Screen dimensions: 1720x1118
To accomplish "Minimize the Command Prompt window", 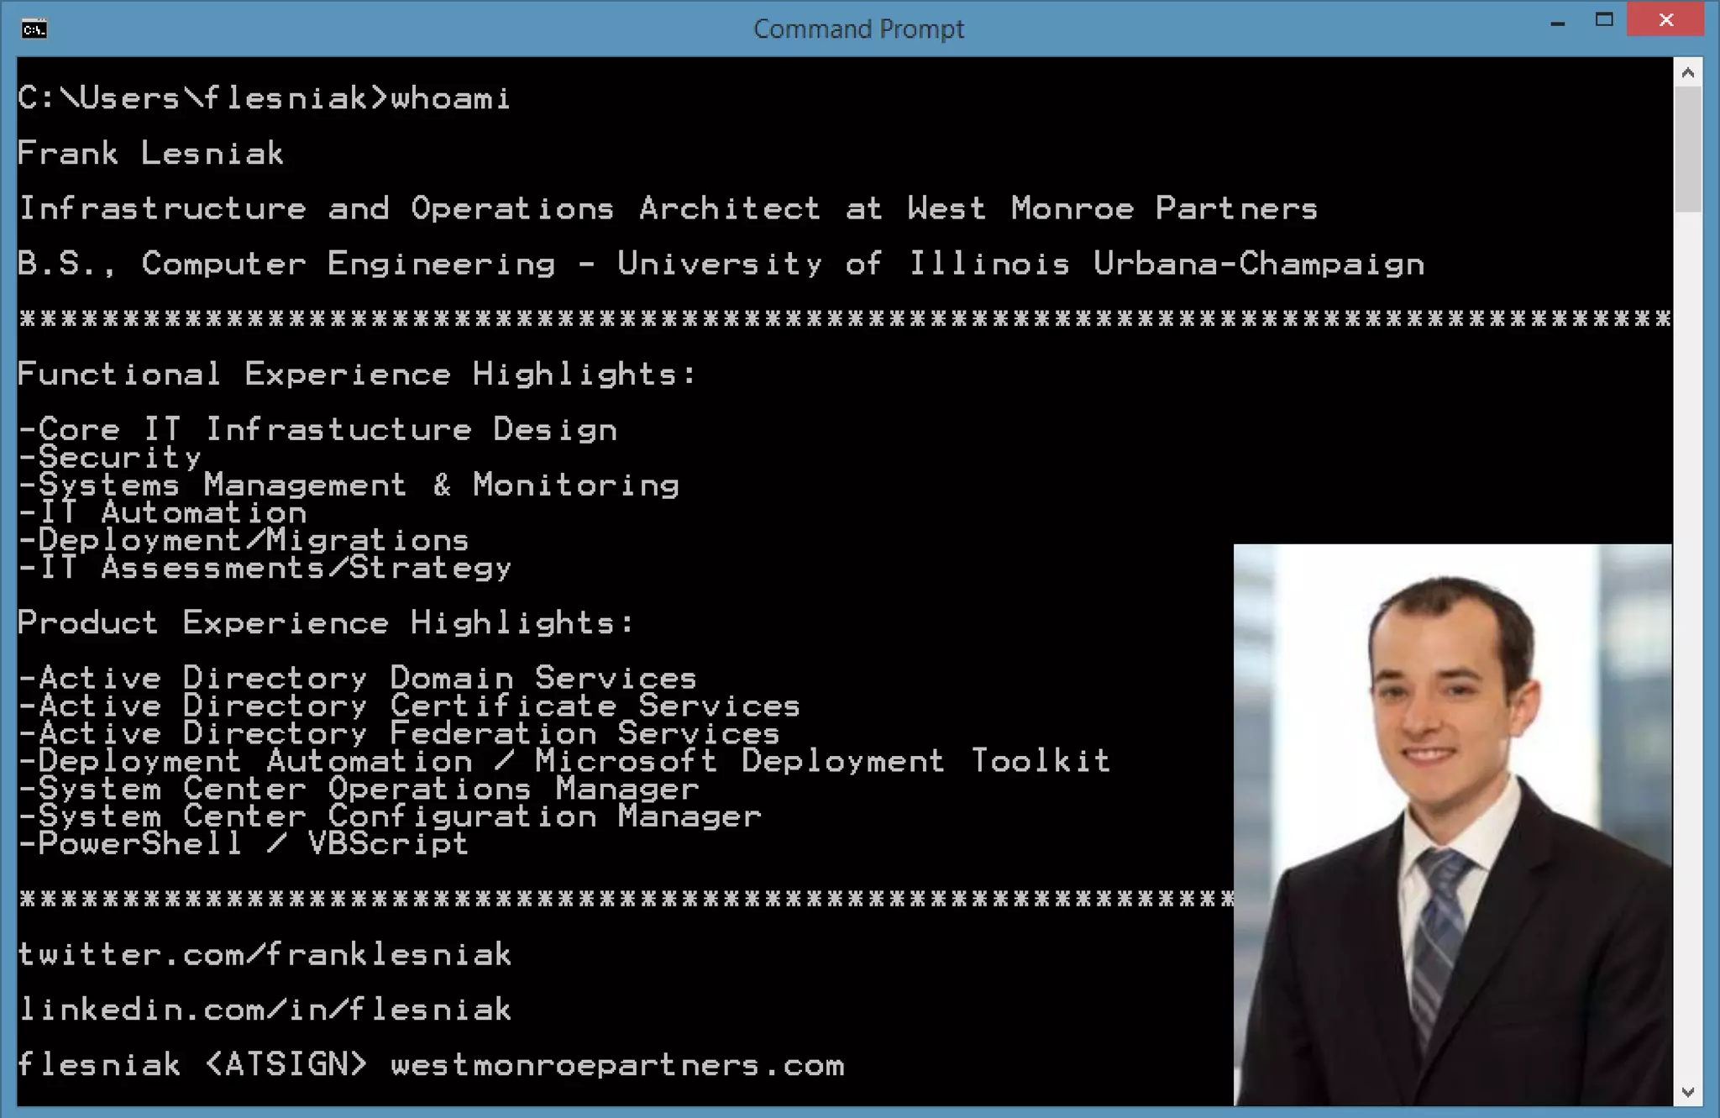I will (x=1557, y=23).
